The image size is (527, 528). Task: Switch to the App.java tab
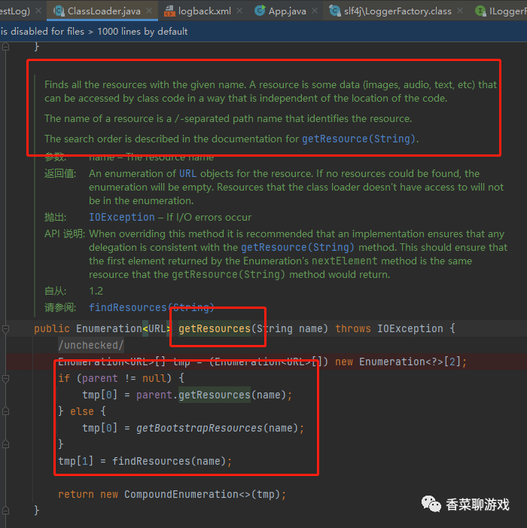(x=288, y=11)
